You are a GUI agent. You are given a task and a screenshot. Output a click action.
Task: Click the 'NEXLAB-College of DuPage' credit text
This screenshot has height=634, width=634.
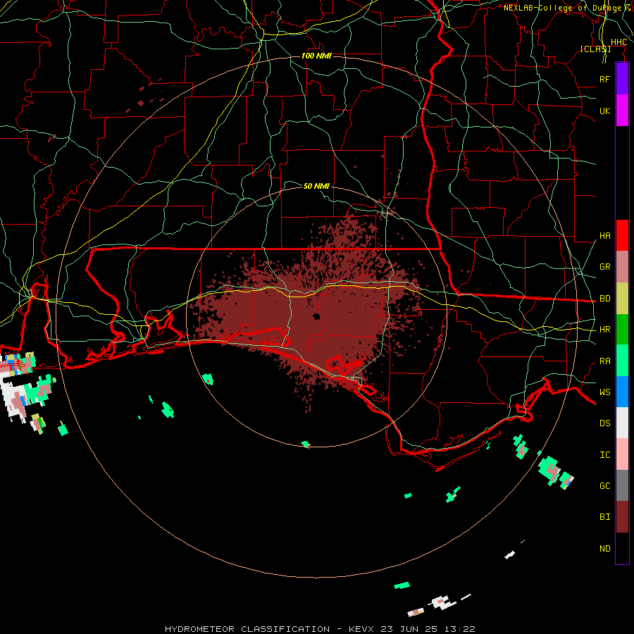tap(563, 8)
